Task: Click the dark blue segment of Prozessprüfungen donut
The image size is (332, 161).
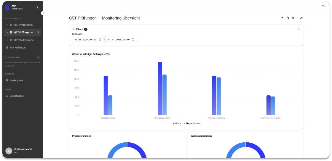Action: tap(139, 148)
